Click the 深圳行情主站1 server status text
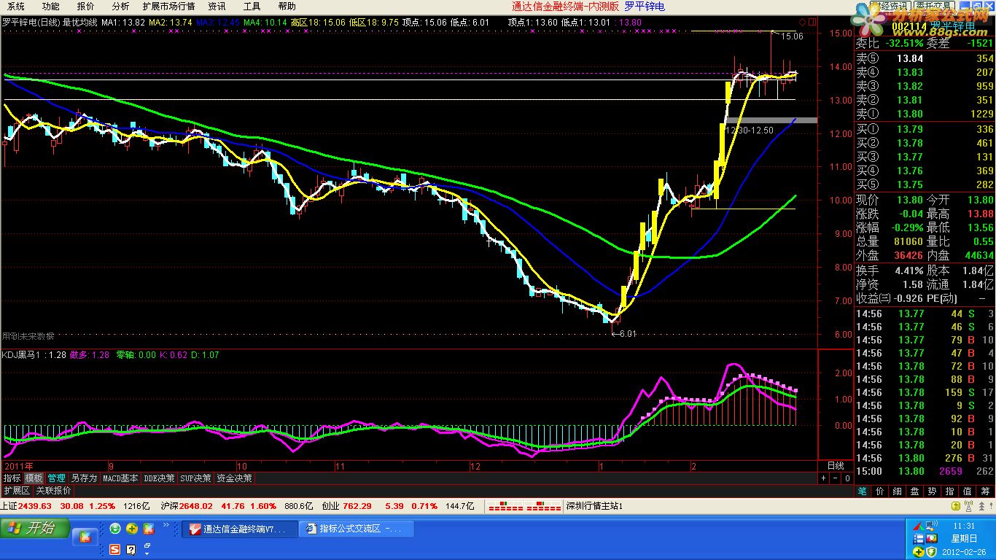Image resolution: width=996 pixels, height=560 pixels. [594, 505]
